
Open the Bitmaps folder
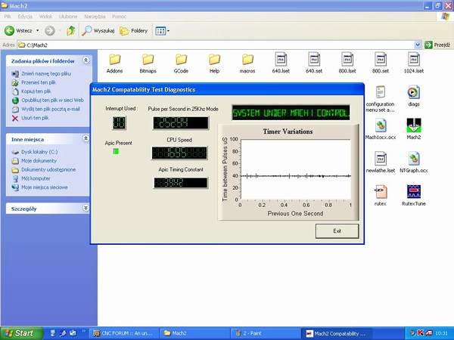pos(148,63)
